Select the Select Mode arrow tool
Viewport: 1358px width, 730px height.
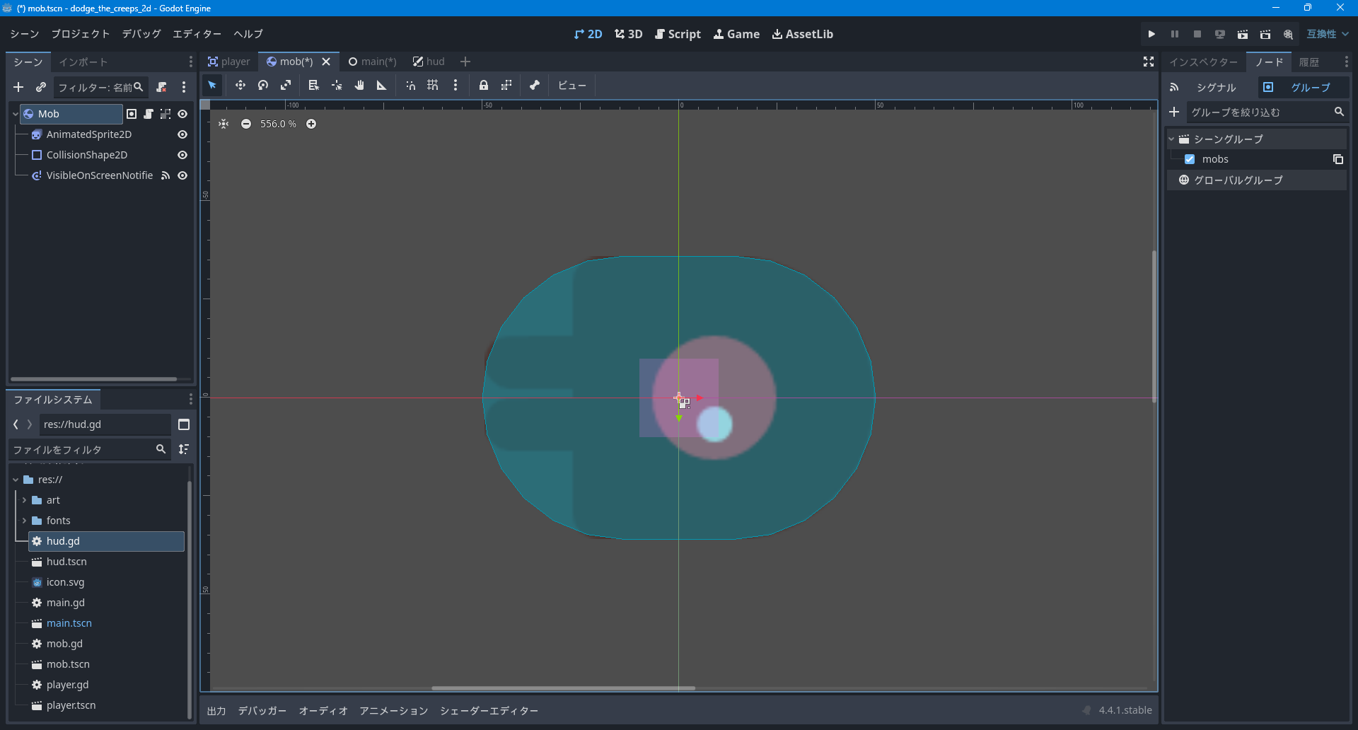click(212, 86)
